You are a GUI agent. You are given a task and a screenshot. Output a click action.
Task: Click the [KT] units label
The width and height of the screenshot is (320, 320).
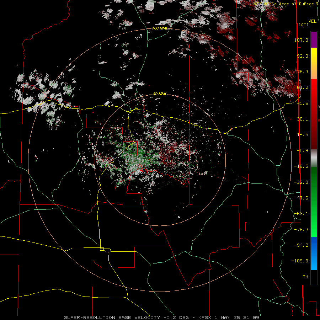tap(304, 25)
